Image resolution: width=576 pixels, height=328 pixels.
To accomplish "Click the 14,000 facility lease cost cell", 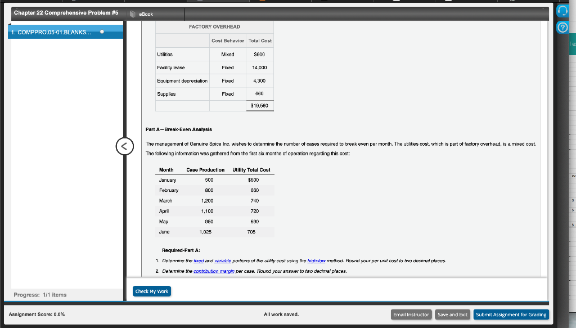I will coord(259,68).
